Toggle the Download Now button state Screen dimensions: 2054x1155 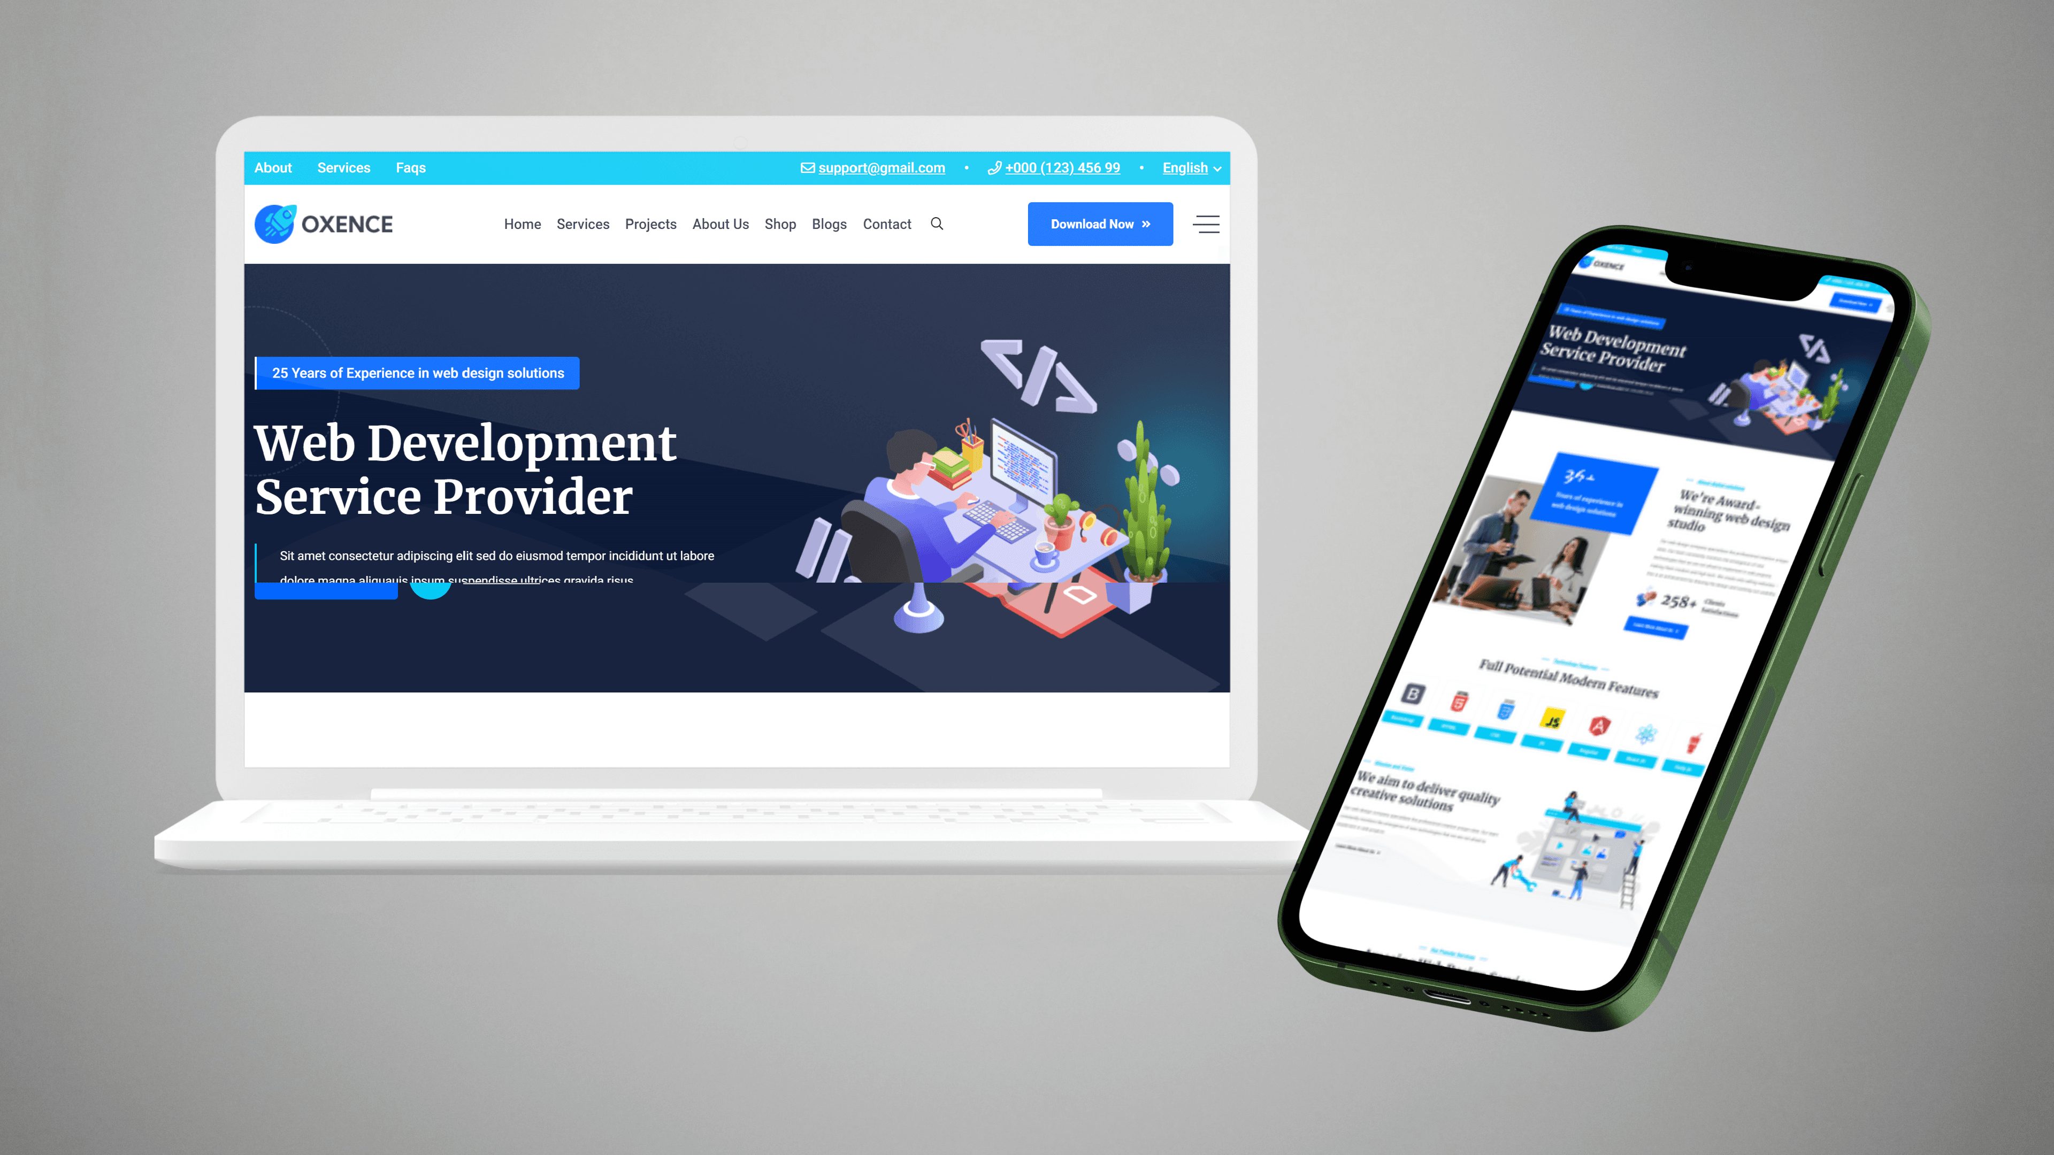coord(1099,223)
